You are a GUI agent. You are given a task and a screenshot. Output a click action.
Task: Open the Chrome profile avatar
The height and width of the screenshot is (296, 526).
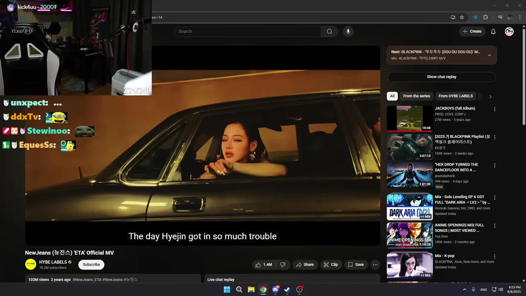510,17
